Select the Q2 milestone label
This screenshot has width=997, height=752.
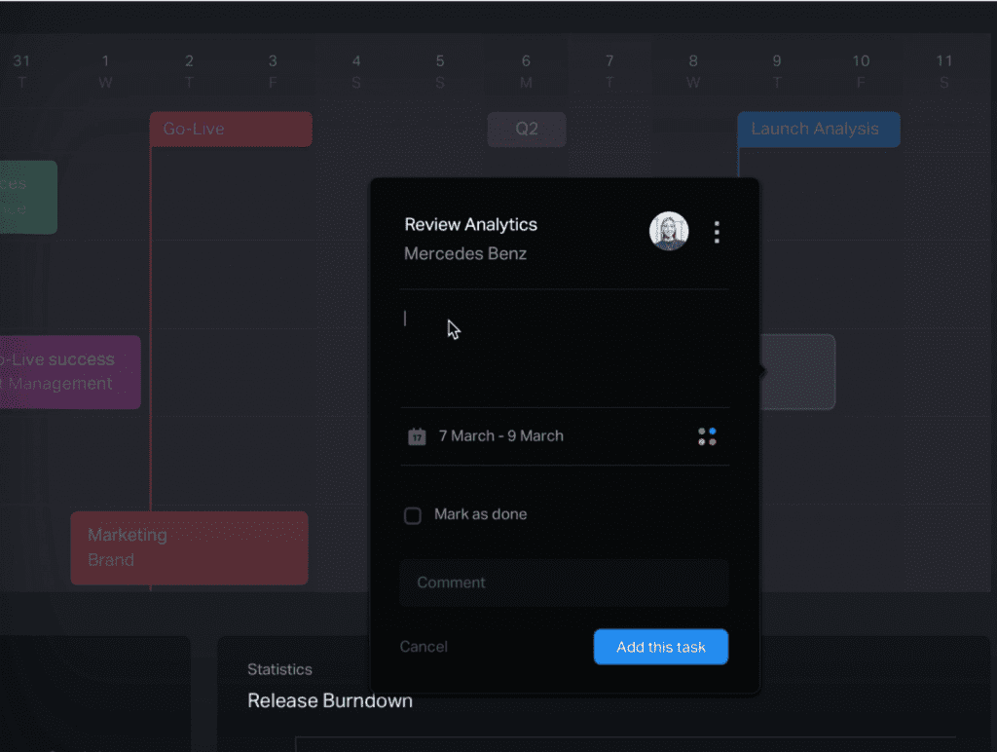pyautogui.click(x=527, y=129)
